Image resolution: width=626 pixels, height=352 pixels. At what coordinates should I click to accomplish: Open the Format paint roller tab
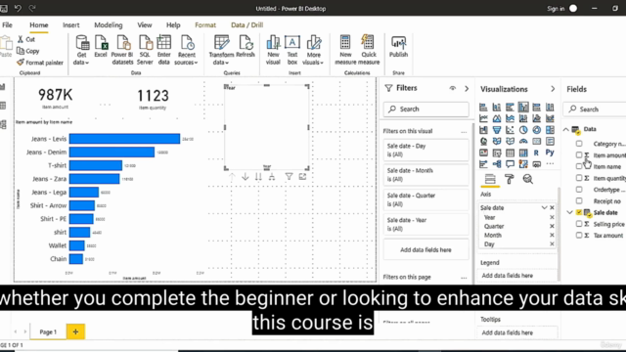[509, 179]
